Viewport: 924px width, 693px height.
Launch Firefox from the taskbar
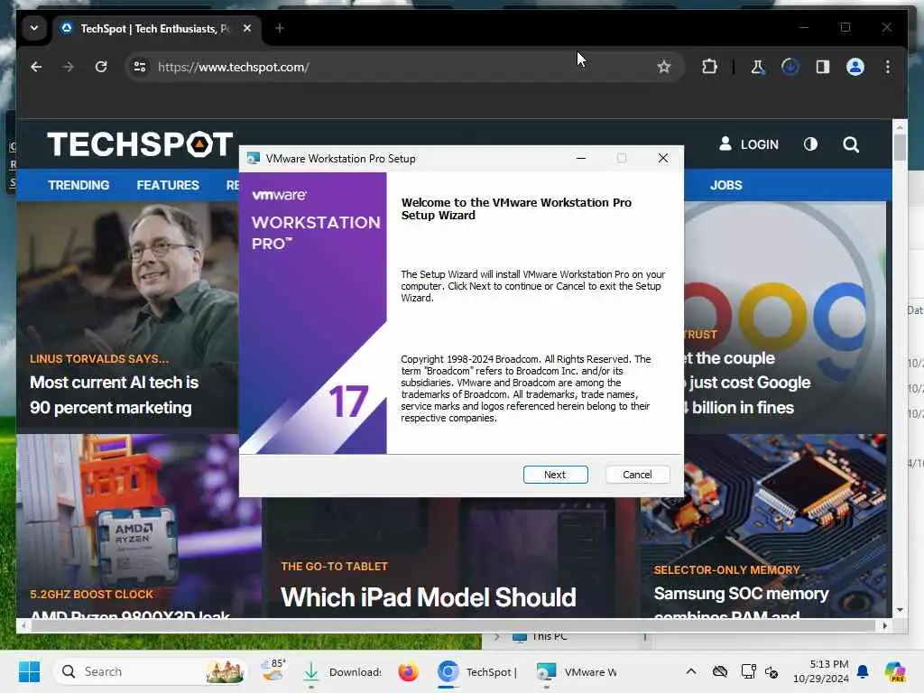coord(408,671)
